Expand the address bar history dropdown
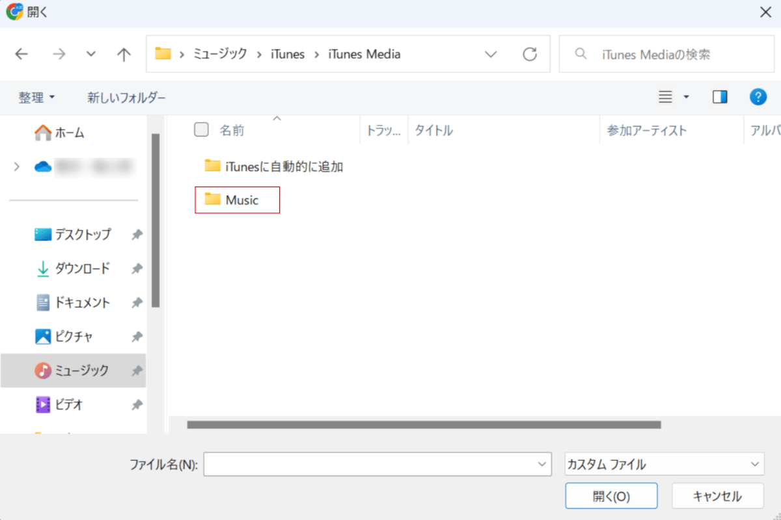The width and height of the screenshot is (781, 520). [491, 54]
